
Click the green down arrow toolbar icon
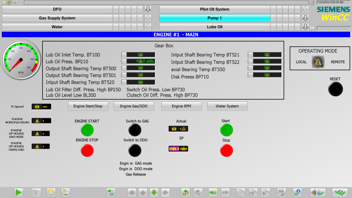click(x=154, y=192)
